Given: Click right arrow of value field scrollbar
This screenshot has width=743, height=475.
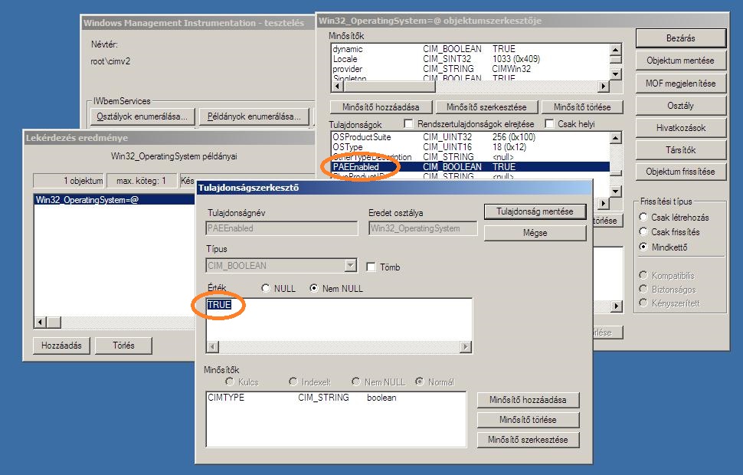Looking at the screenshot, I should [466, 347].
